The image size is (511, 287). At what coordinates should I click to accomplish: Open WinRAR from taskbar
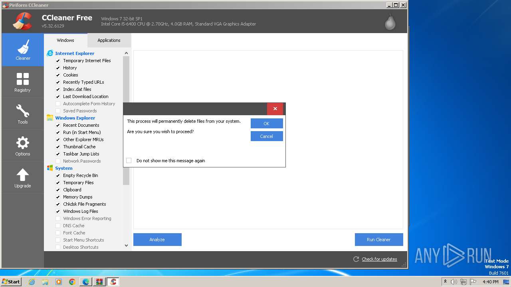pyautogui.click(x=99, y=282)
